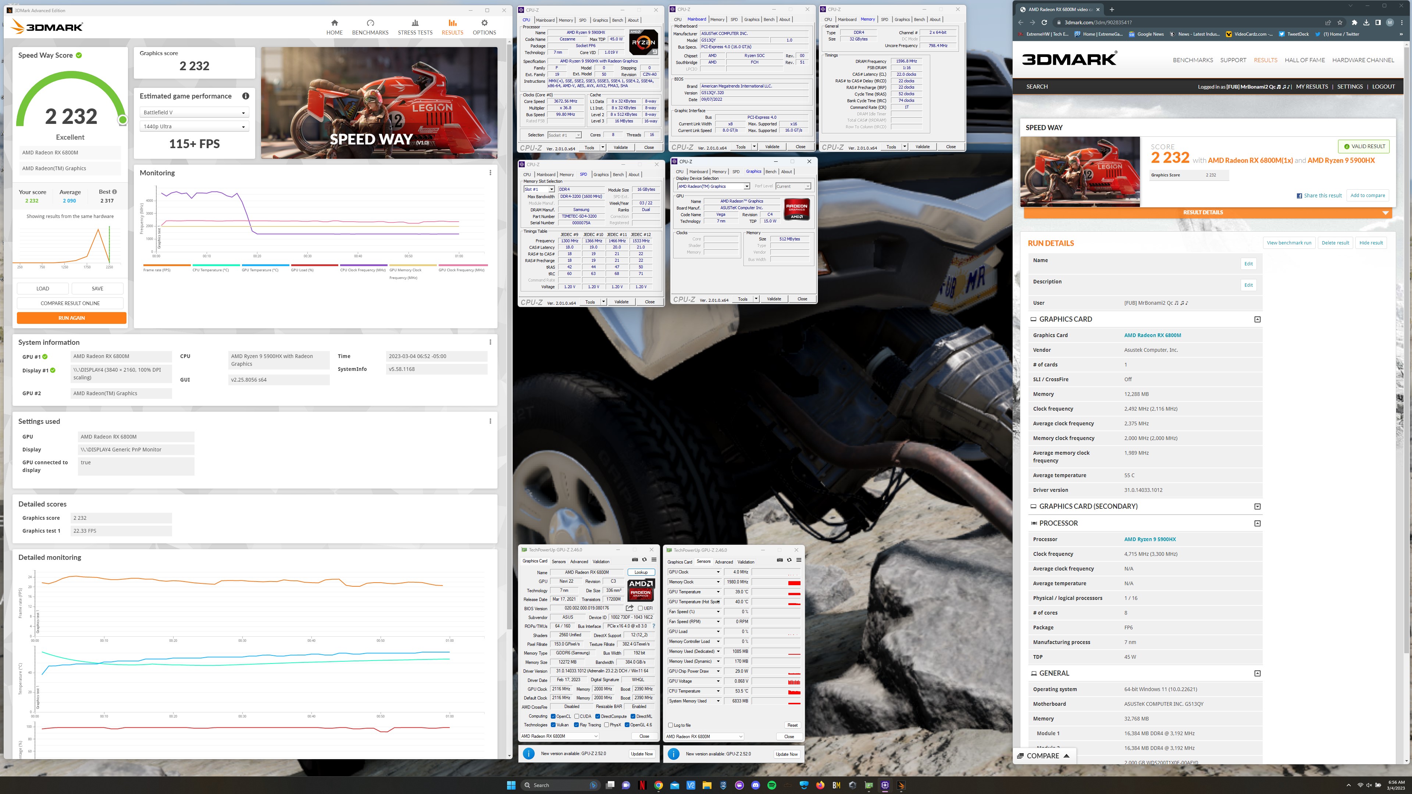Toggle UEFI checkbox in GPU-Z

pyautogui.click(x=640, y=608)
